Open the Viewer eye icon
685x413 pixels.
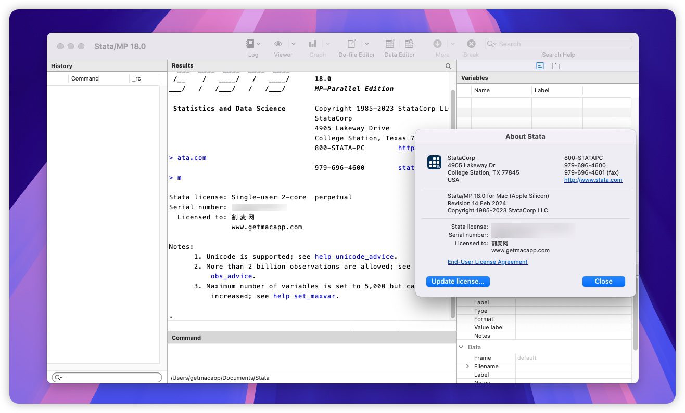(278, 44)
